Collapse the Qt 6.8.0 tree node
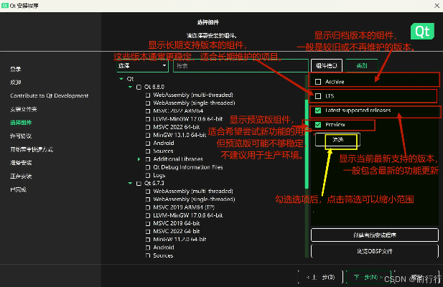This screenshot has width=443, height=287. tap(130, 87)
